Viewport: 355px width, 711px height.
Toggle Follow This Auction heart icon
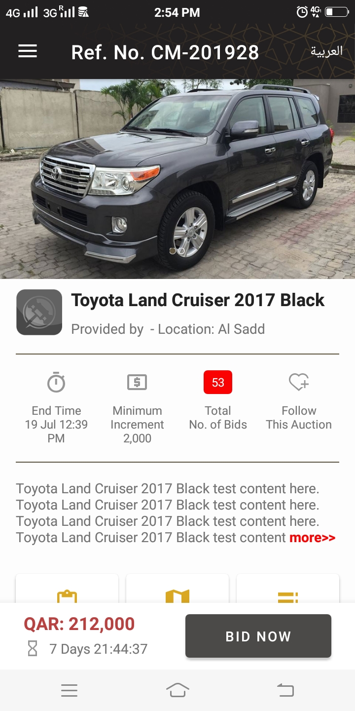click(299, 382)
